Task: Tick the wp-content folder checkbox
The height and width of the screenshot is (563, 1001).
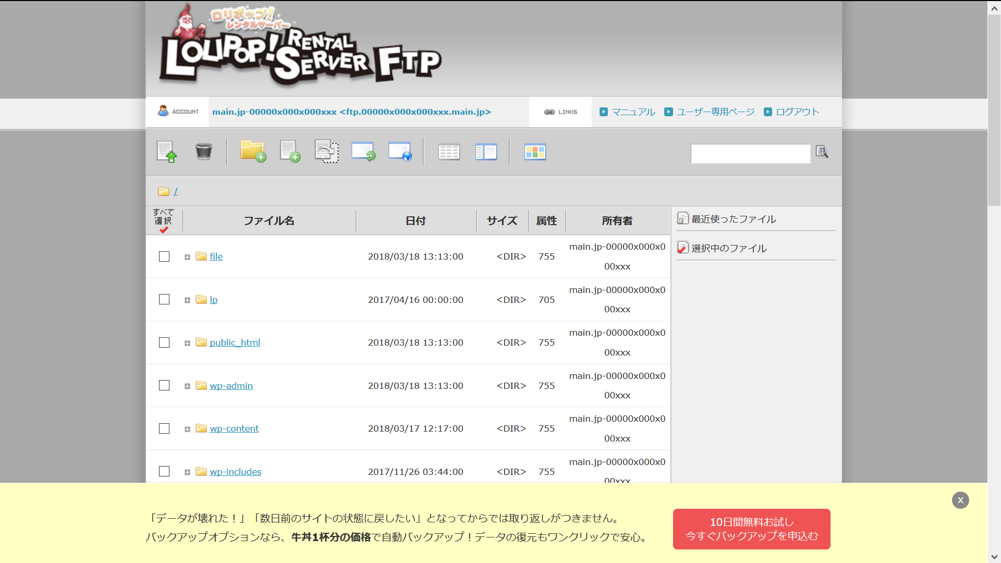Action: tap(164, 429)
